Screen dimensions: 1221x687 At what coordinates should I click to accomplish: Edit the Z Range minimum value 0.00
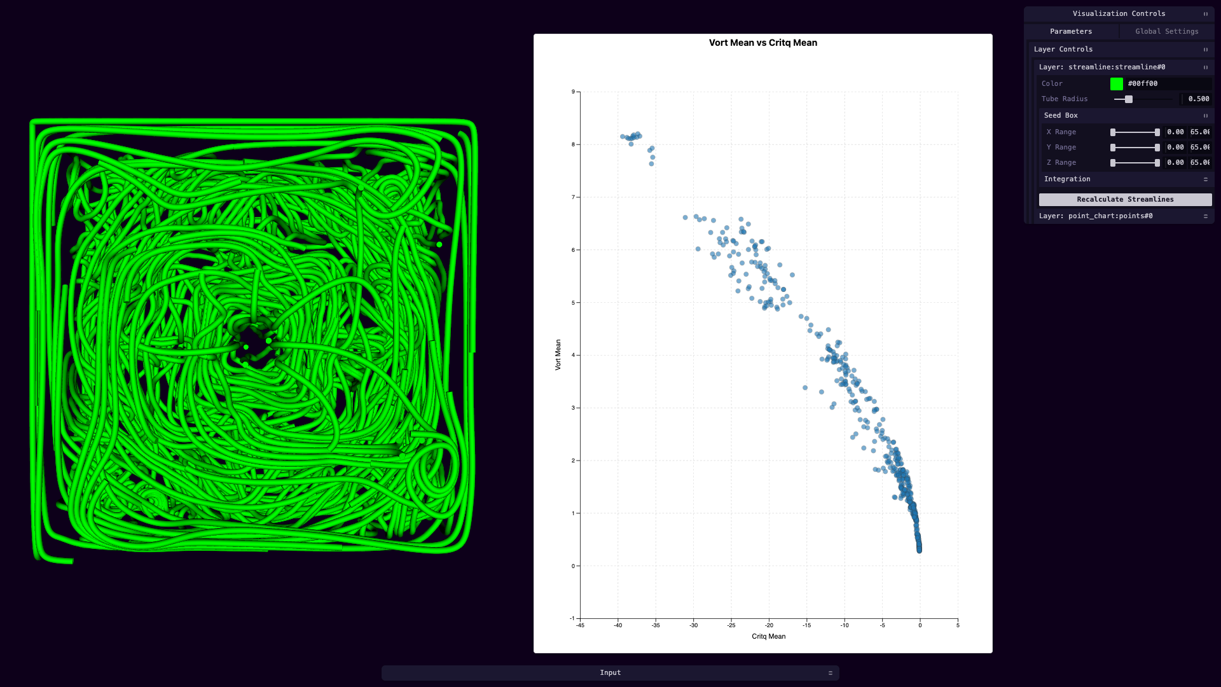[x=1175, y=163]
